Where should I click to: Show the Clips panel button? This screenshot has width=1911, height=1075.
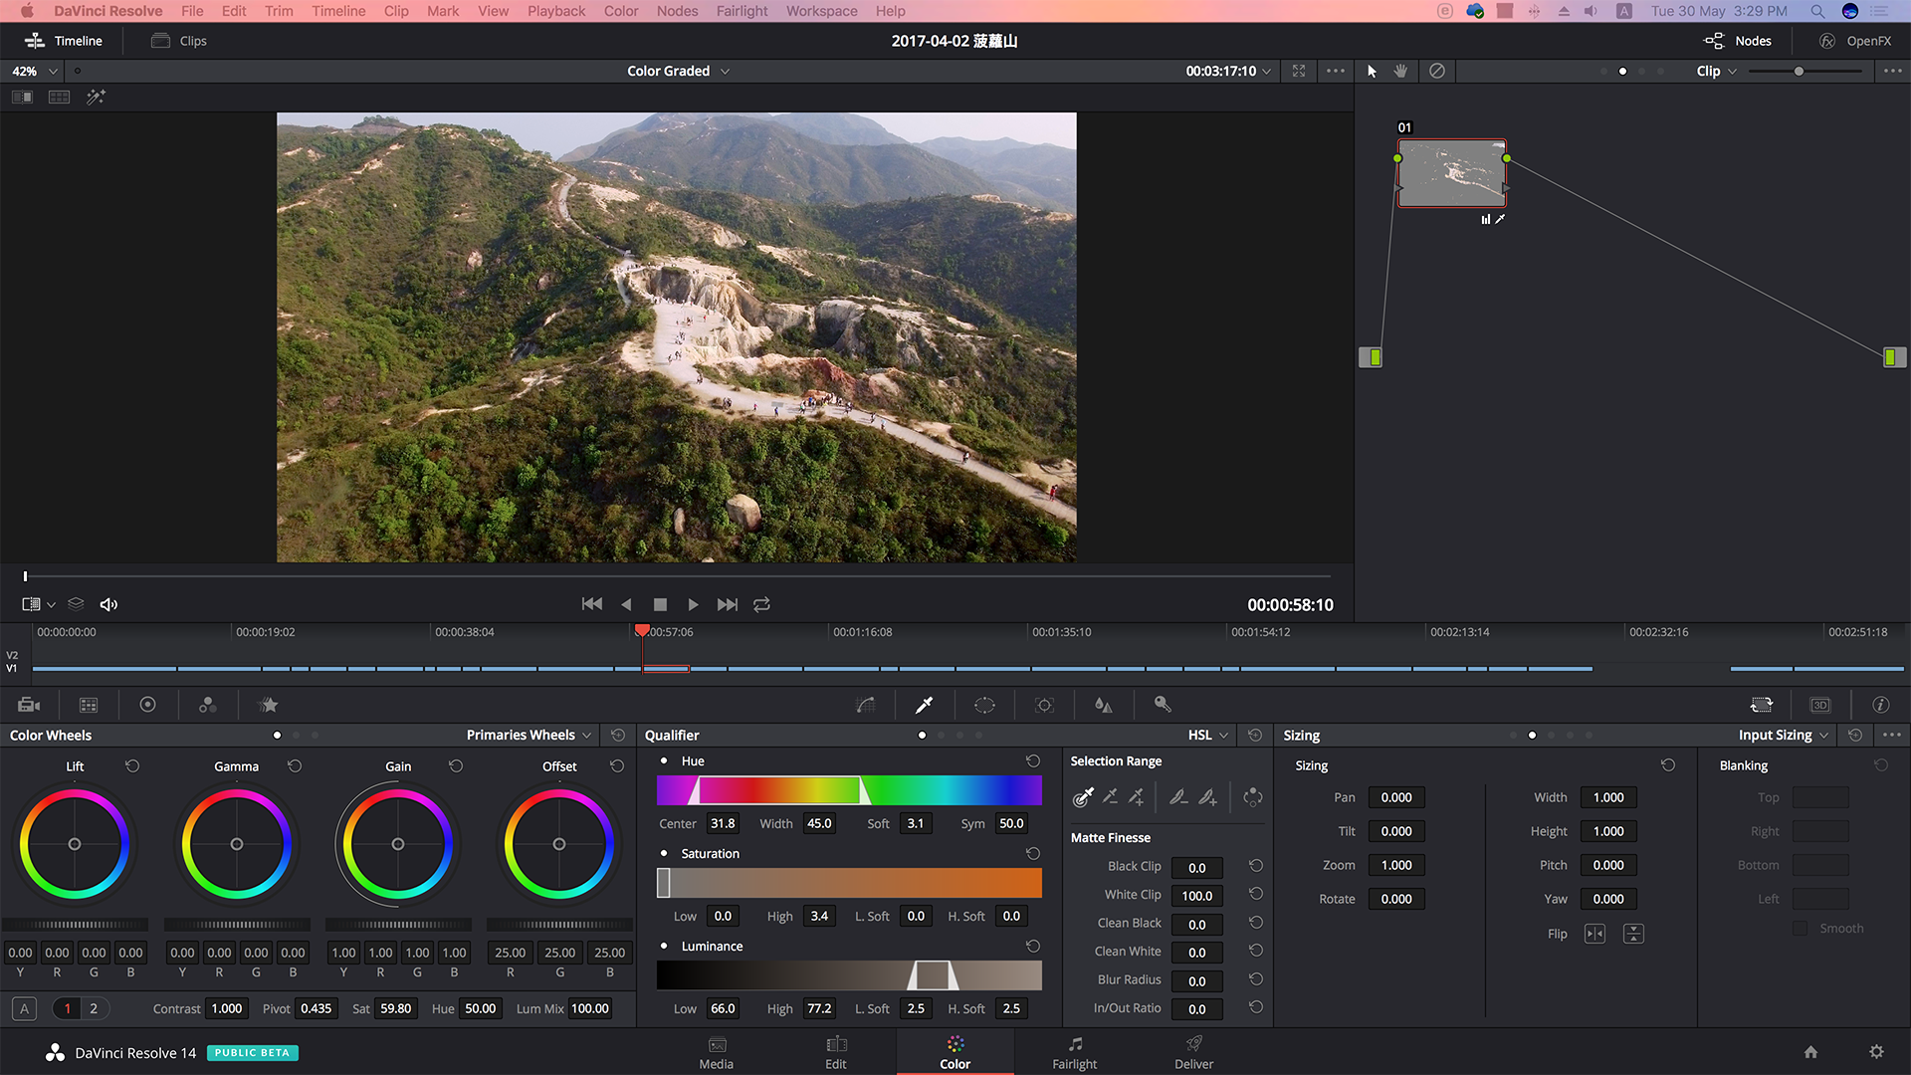pyautogui.click(x=179, y=41)
